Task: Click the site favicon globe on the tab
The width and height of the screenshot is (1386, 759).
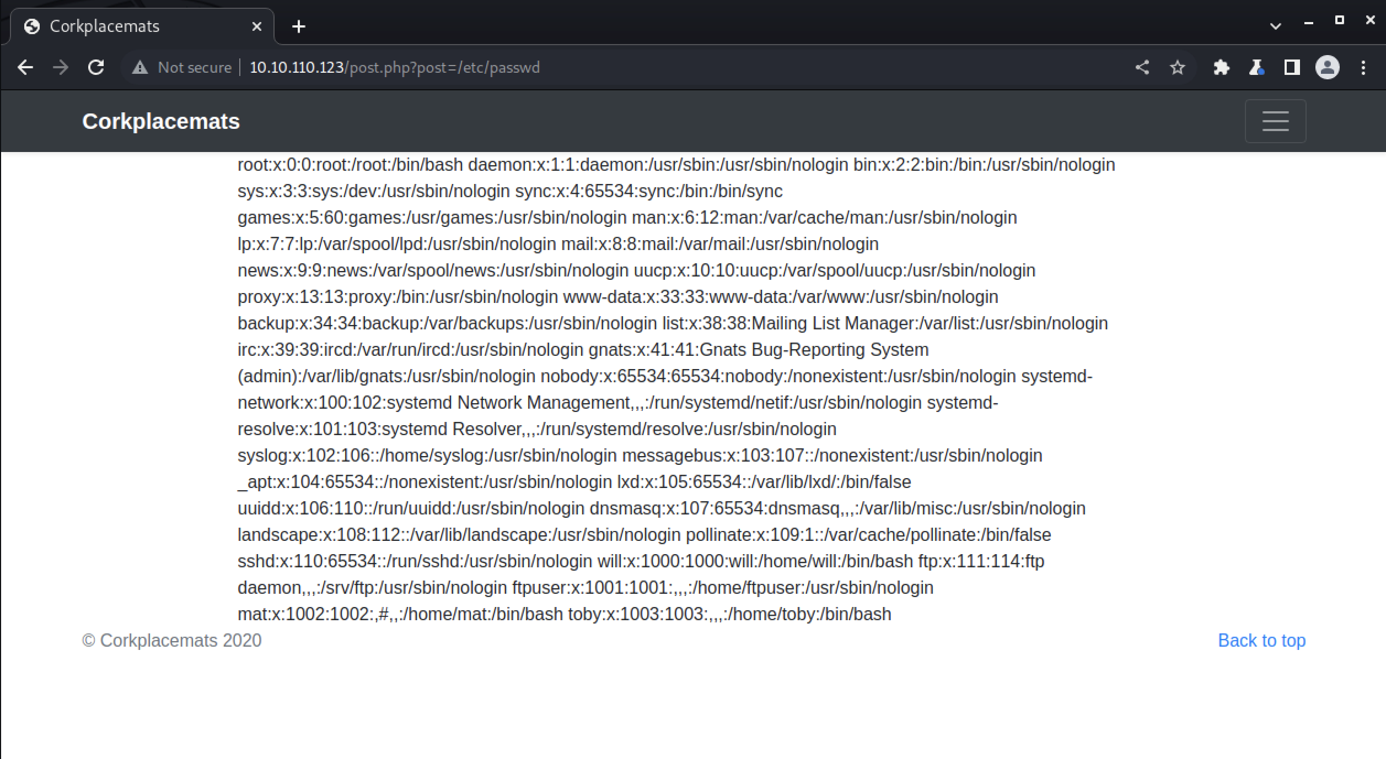Action: point(32,26)
